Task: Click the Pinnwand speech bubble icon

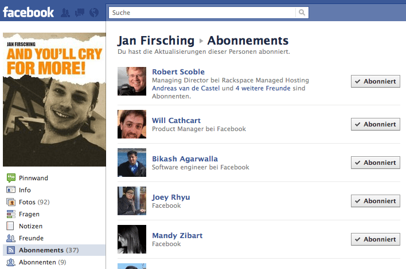Action: (11, 178)
